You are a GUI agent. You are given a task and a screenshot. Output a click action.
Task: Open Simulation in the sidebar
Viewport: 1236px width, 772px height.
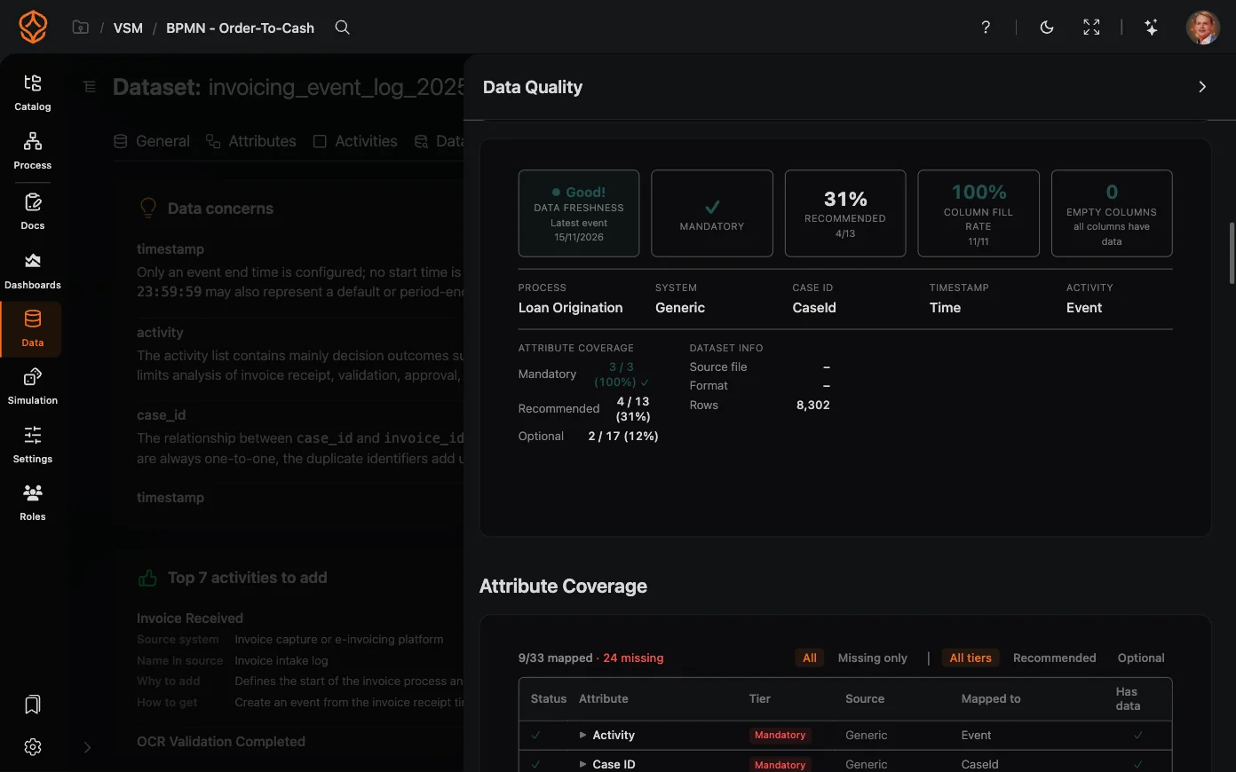33,386
